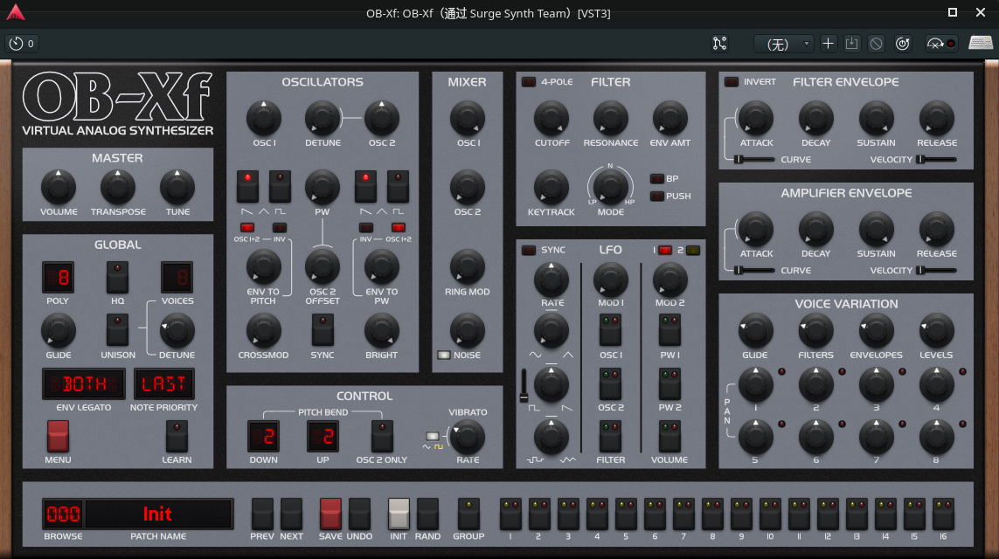Click the amplifier envelope CURVE slider
The width and height of the screenshot is (999, 559).
click(754, 270)
